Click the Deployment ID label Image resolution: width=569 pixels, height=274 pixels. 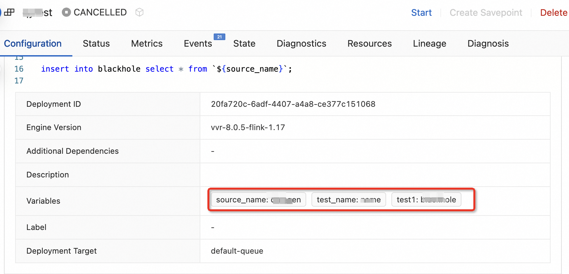click(x=54, y=104)
